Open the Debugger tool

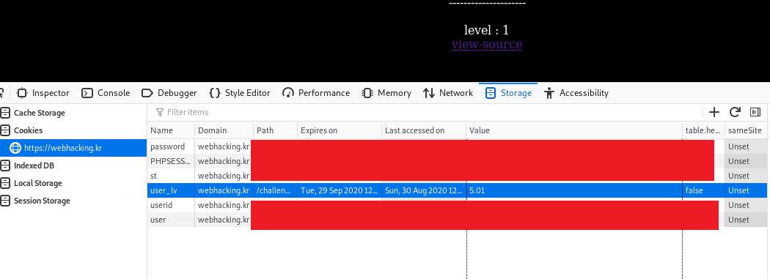tap(169, 93)
